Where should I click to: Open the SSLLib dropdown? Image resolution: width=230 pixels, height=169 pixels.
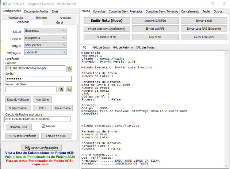click(x=45, y=31)
